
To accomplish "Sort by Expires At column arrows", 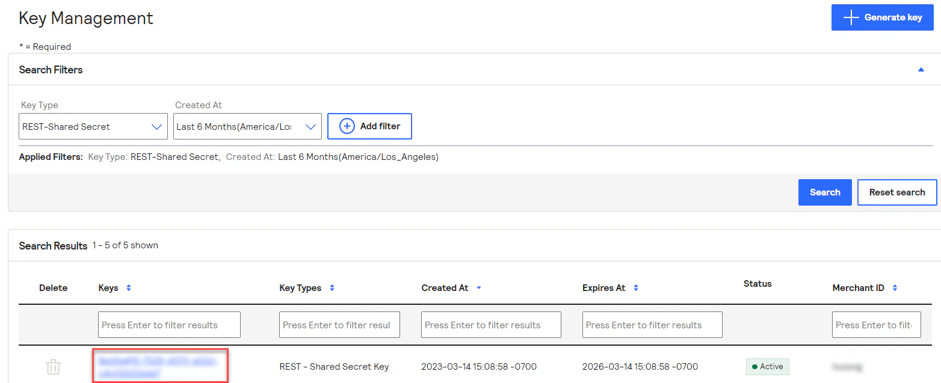I will pyautogui.click(x=636, y=288).
